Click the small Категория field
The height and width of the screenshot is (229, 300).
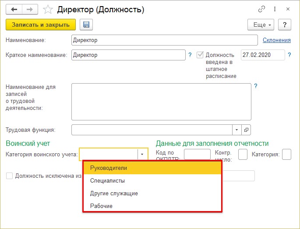pos(286,155)
